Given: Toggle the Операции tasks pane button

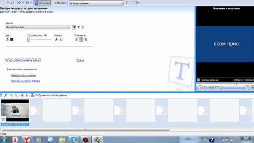Looking at the screenshot, I should pos(42,3).
